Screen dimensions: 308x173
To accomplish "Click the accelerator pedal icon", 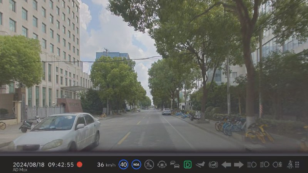I will (x=200, y=165).
